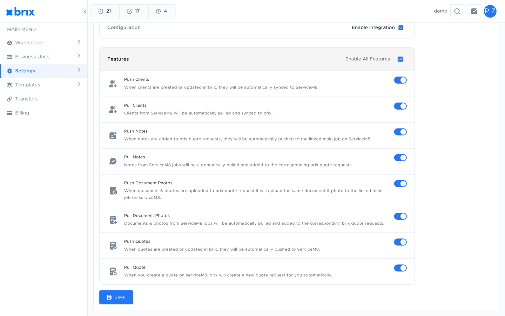Click the Push Quotes document-check icon

click(113, 246)
